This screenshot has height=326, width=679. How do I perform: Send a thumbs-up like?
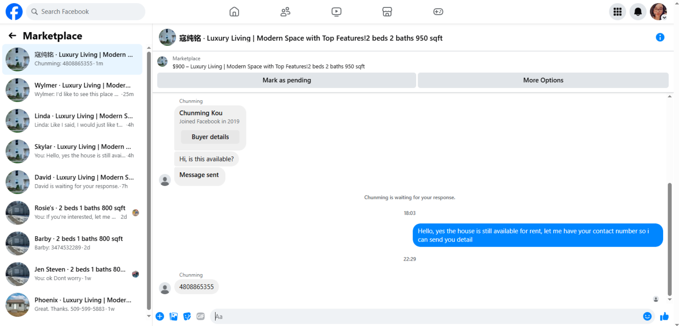point(664,316)
